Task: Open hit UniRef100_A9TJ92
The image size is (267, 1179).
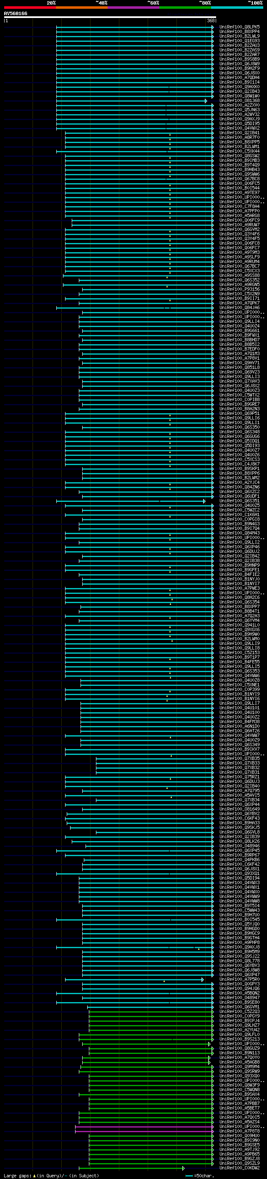Action: (x=239, y=1150)
